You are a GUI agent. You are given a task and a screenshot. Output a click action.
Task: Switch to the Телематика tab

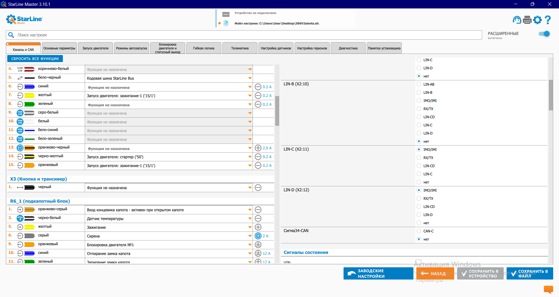pos(240,48)
